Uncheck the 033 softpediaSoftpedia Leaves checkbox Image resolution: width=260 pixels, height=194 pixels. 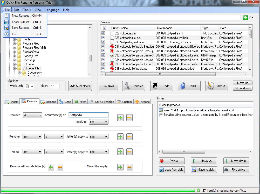[x=103, y=55]
